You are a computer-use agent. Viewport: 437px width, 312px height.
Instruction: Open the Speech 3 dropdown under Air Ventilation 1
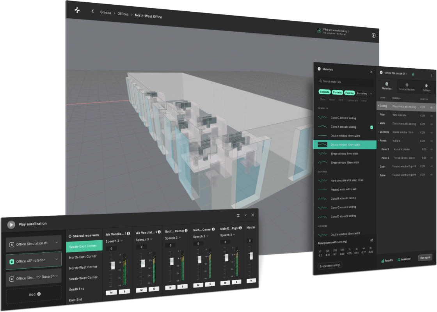[x=114, y=241]
